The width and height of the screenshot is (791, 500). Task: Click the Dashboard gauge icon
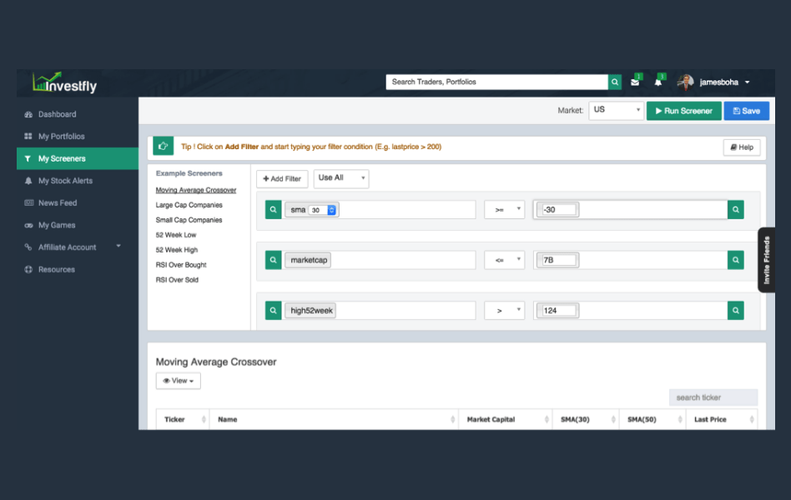(28, 114)
